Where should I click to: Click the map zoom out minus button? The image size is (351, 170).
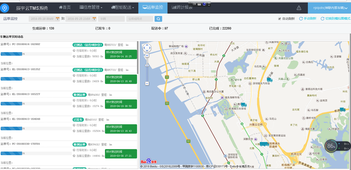pyautogui.click(x=147, y=83)
